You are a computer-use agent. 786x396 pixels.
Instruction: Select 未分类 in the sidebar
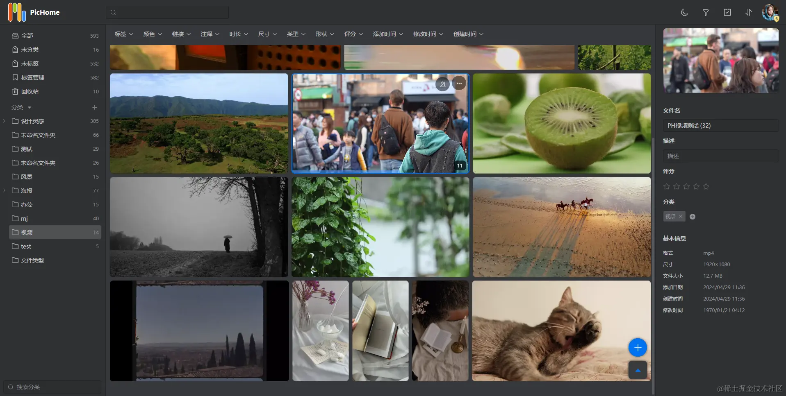55,50
